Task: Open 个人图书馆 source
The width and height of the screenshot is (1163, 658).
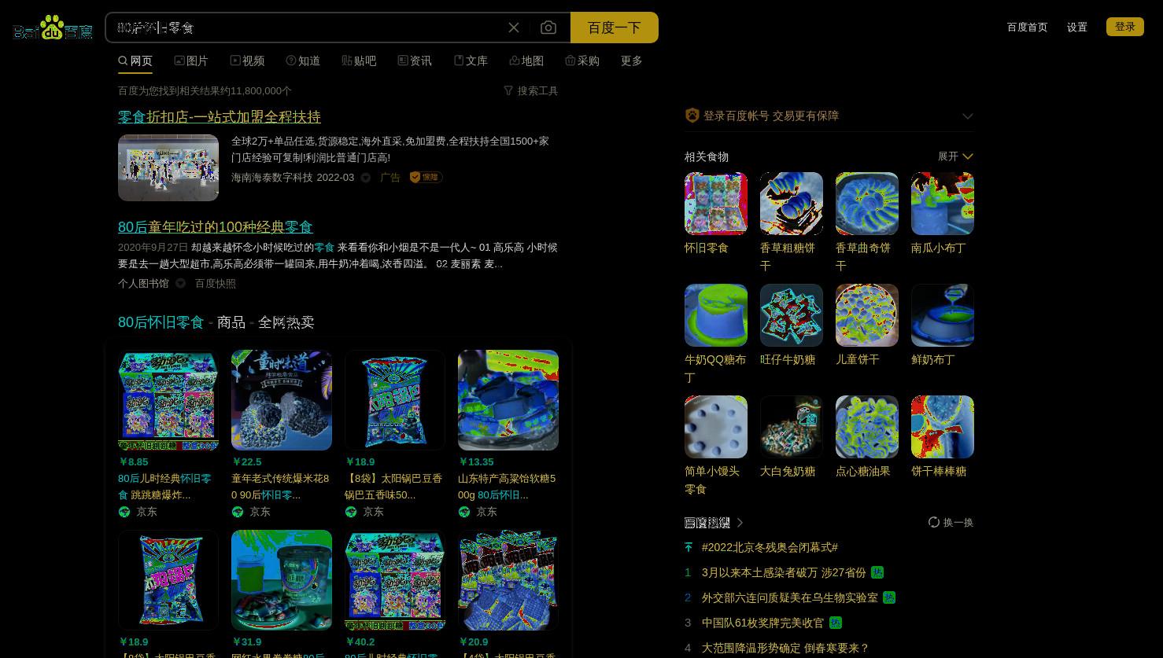Action: pyautogui.click(x=143, y=284)
